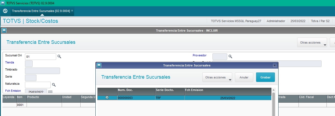Expand Otras acciones in the dialog
Image resolution: width=335 pixels, height=116 pixels.
click(x=217, y=77)
